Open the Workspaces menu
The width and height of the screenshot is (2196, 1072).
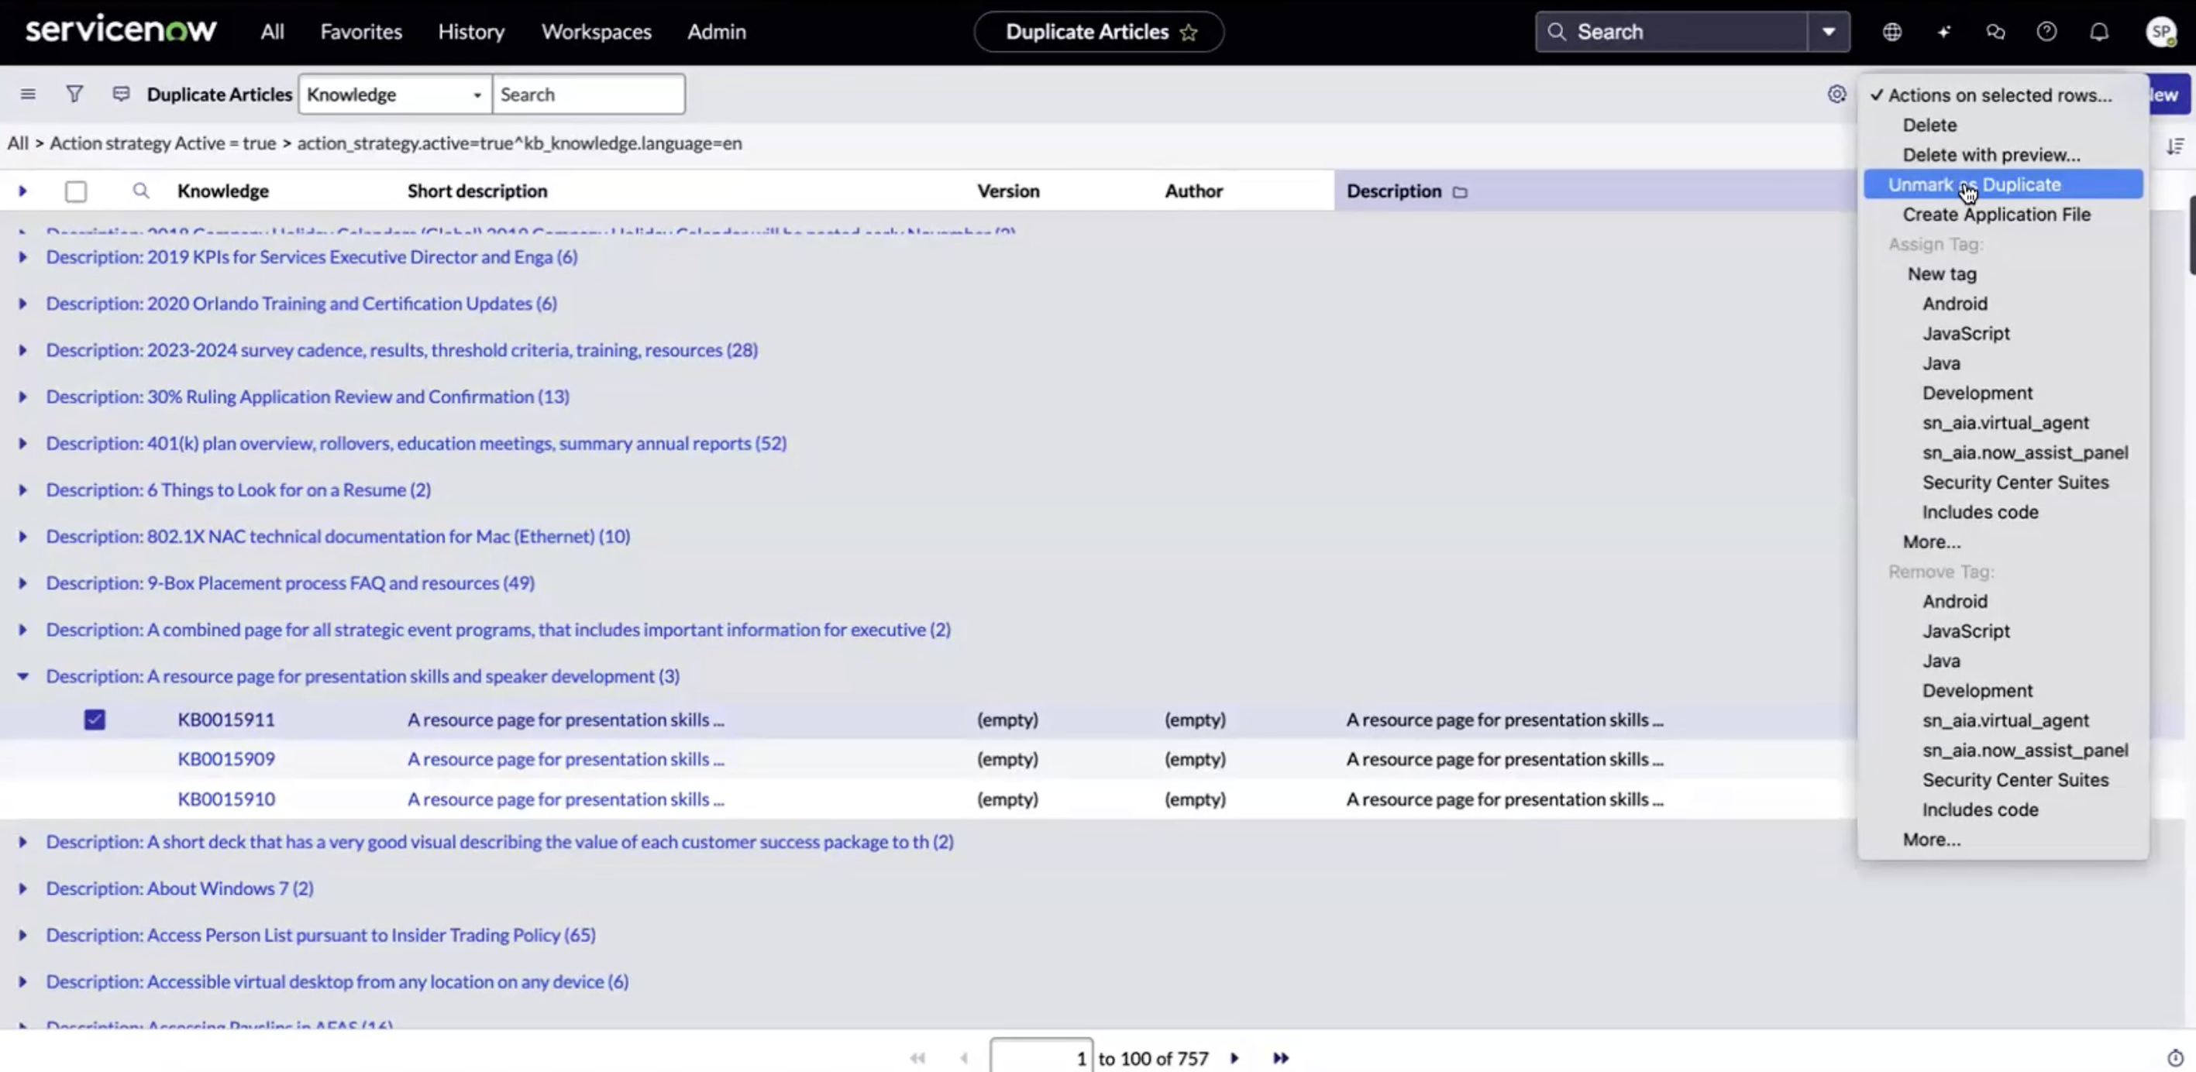tap(596, 32)
